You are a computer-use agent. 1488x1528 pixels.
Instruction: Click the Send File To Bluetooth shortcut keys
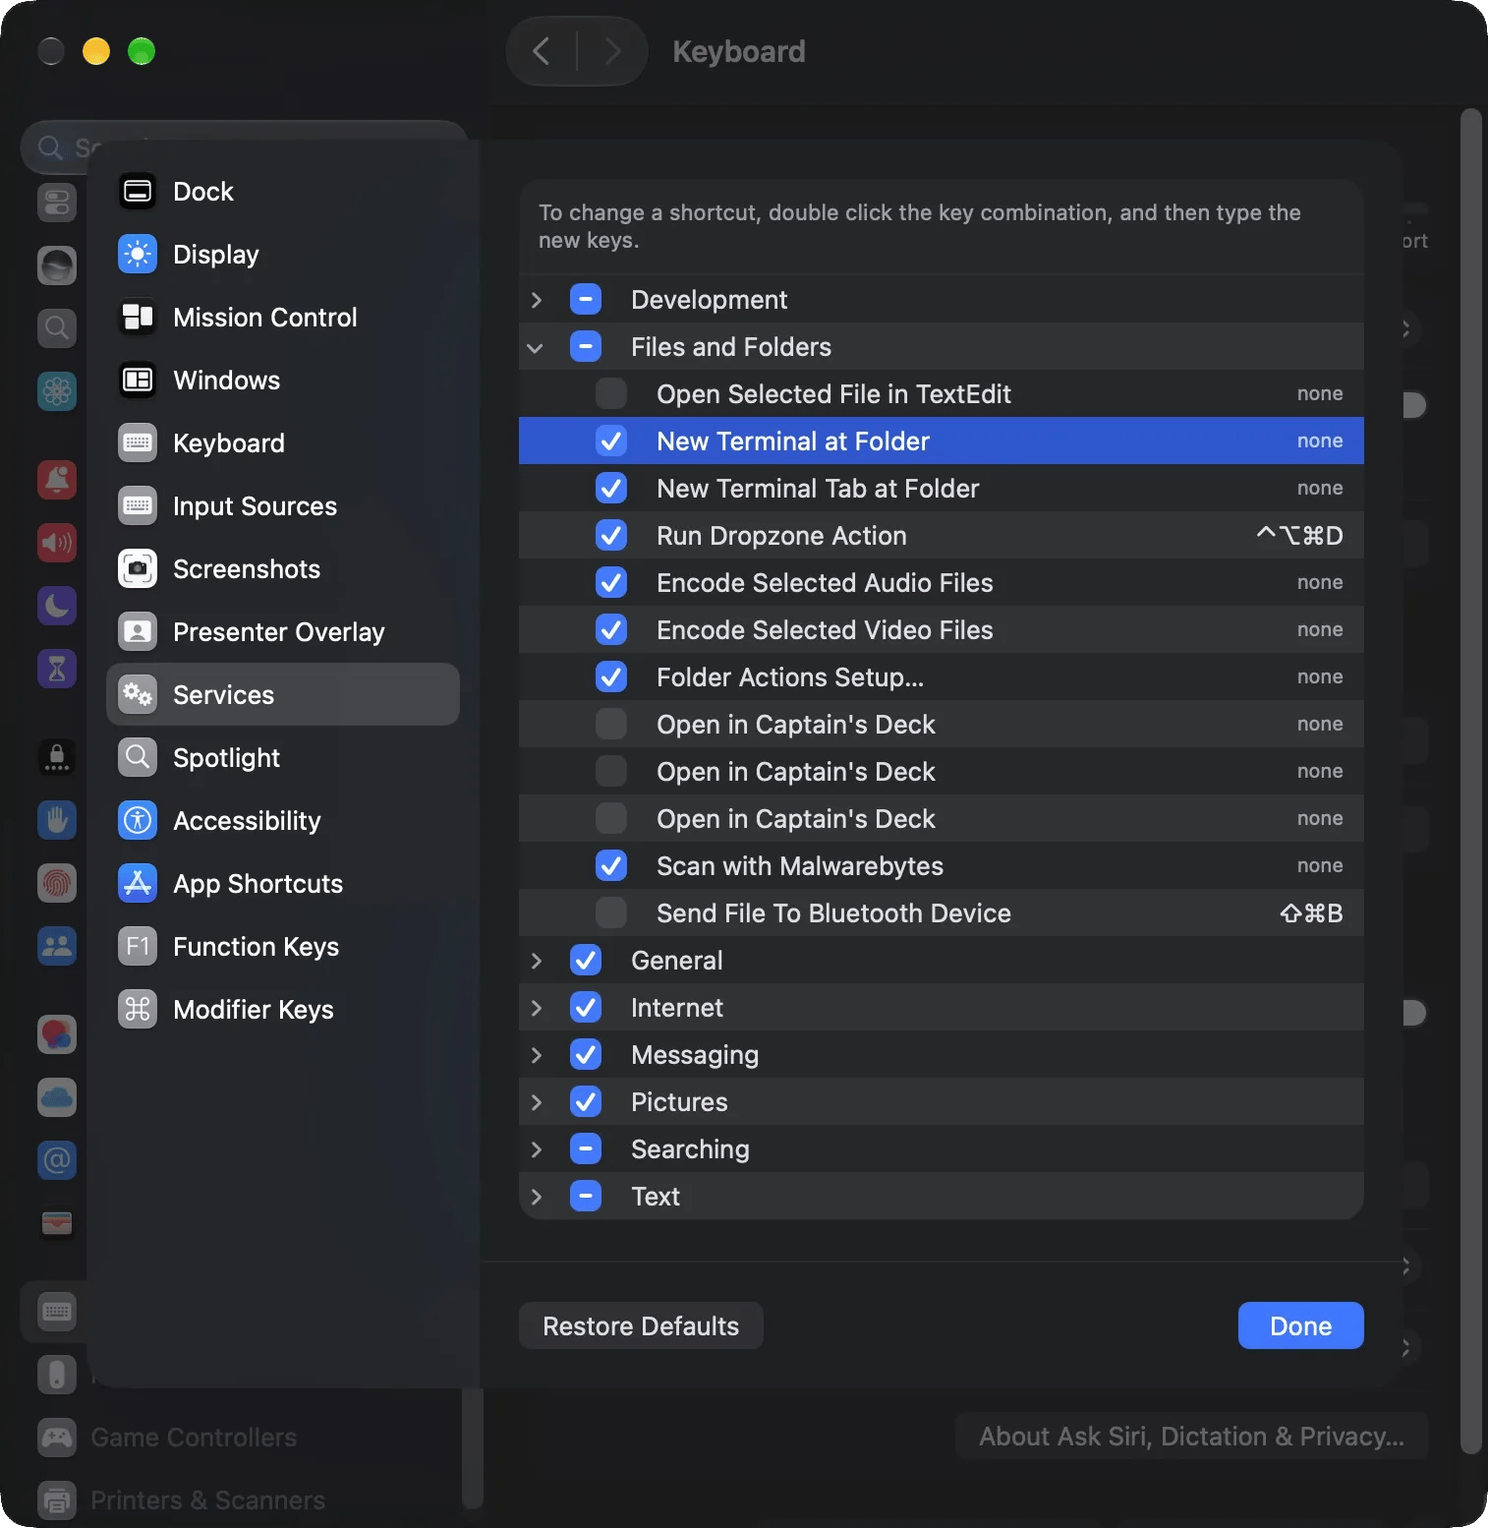pyautogui.click(x=1311, y=912)
